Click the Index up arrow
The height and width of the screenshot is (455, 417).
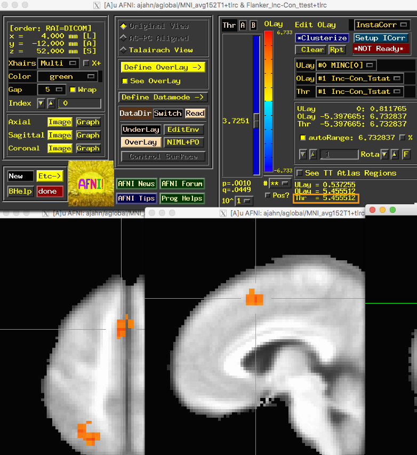click(x=51, y=103)
